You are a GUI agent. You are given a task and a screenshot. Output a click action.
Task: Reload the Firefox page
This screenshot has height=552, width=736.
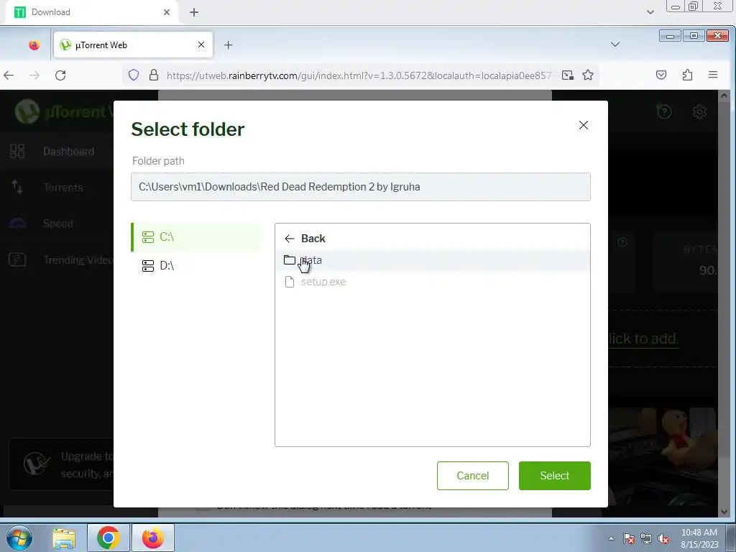coord(60,75)
